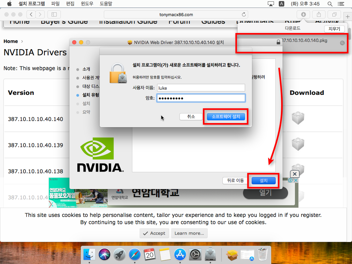Open Calendar from the Dock
The image size is (352, 264).
click(150, 255)
